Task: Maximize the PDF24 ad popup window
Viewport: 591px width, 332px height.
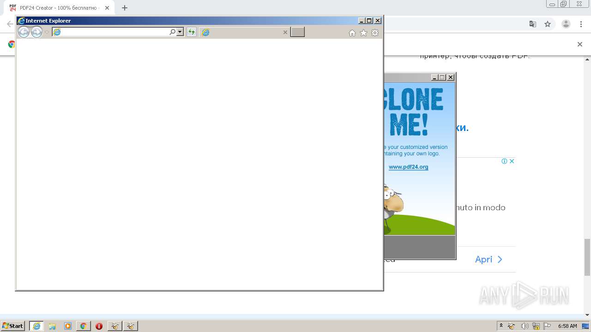Action: (442, 77)
